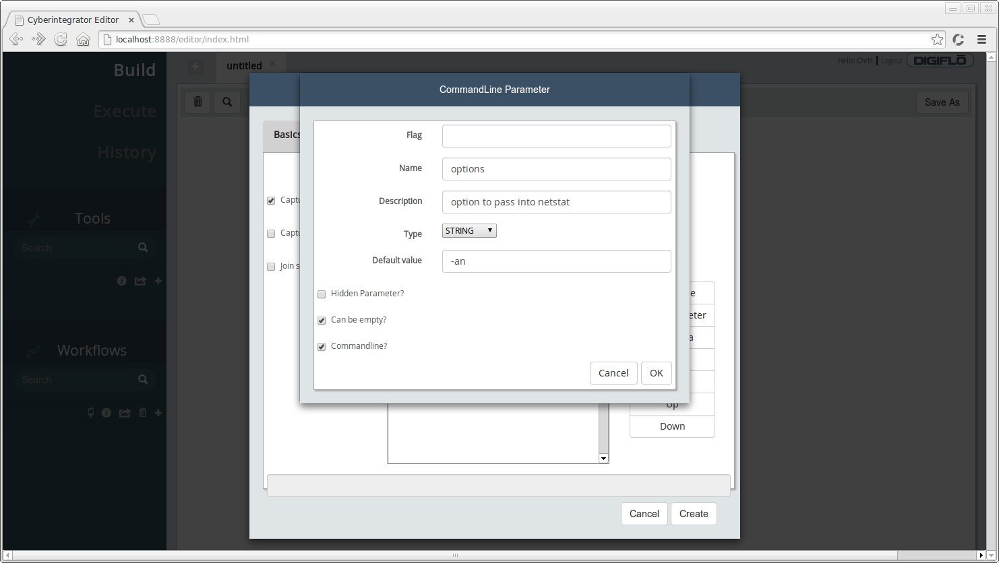This screenshot has width=999, height=563.
Task: Uncheck the Commandline? checkbox
Action: pyautogui.click(x=322, y=347)
